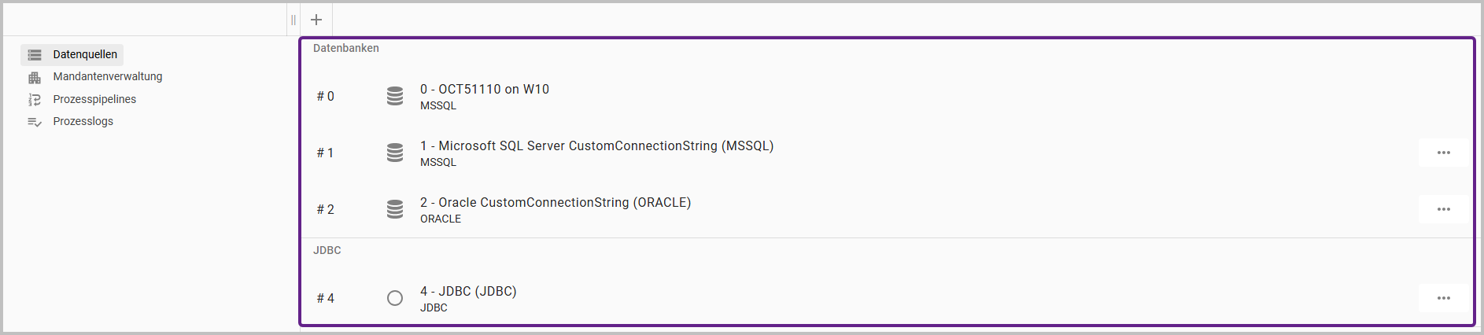
Task: Open the Datenquellen menu item
Action: coord(85,54)
